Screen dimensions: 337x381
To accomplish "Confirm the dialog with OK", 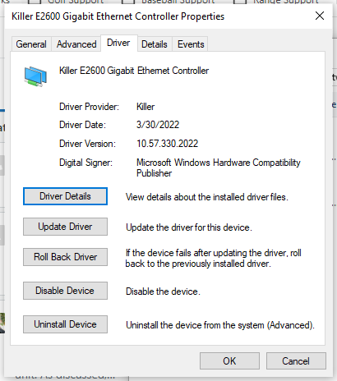I will click(x=229, y=361).
